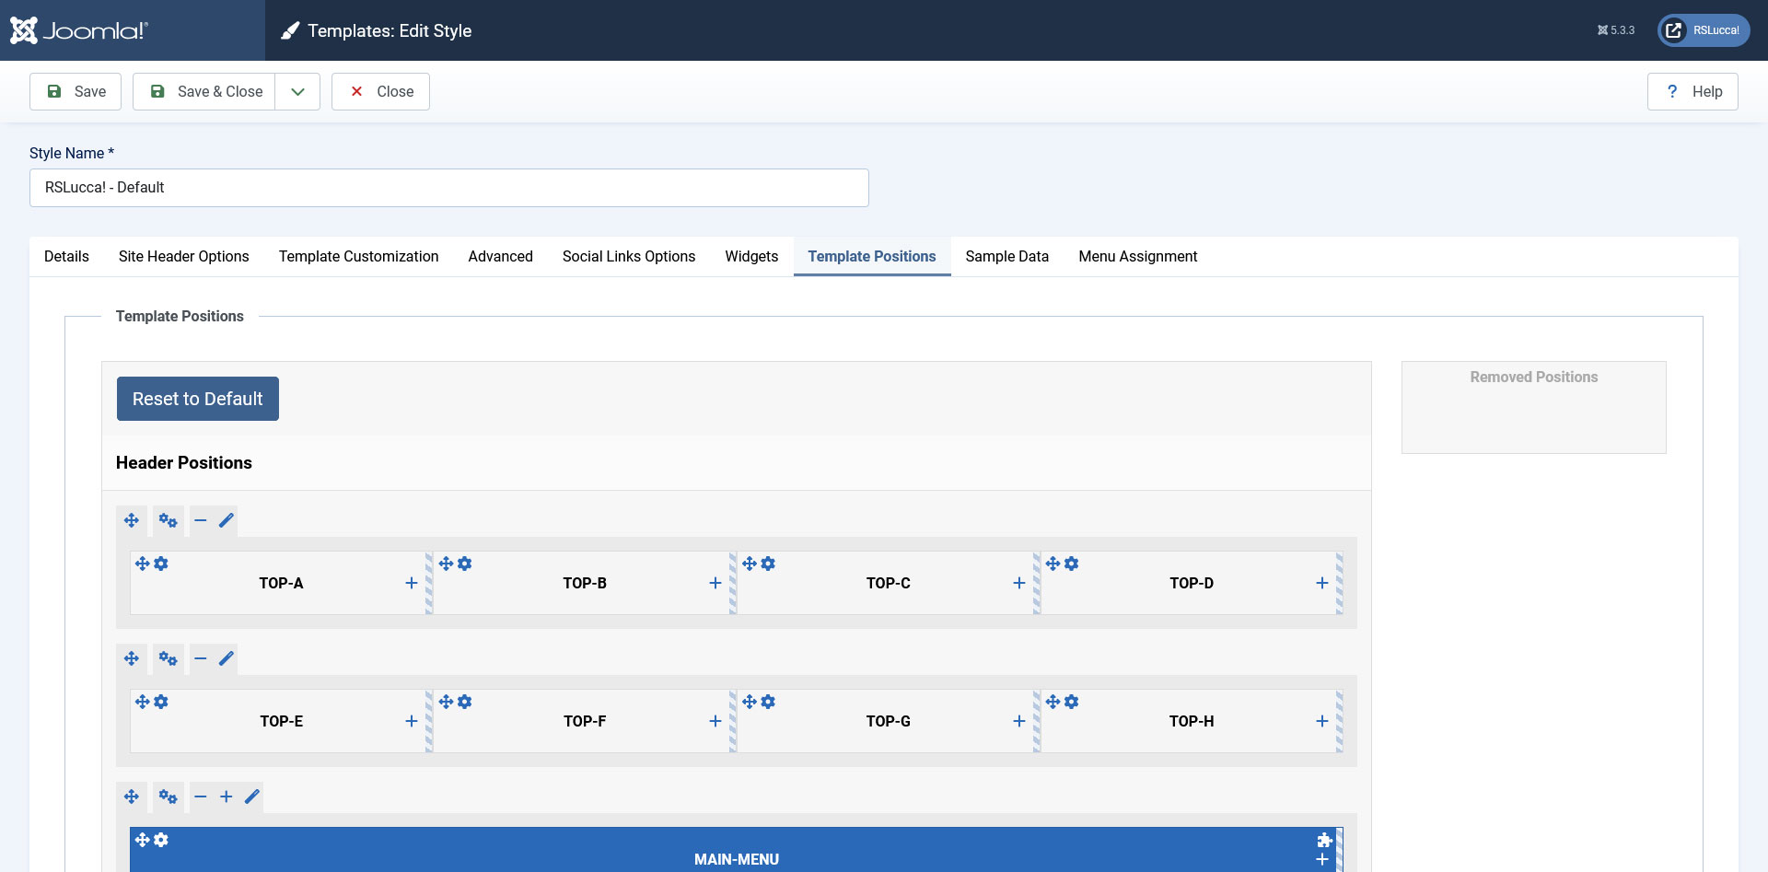Click the Save button

coord(76,92)
